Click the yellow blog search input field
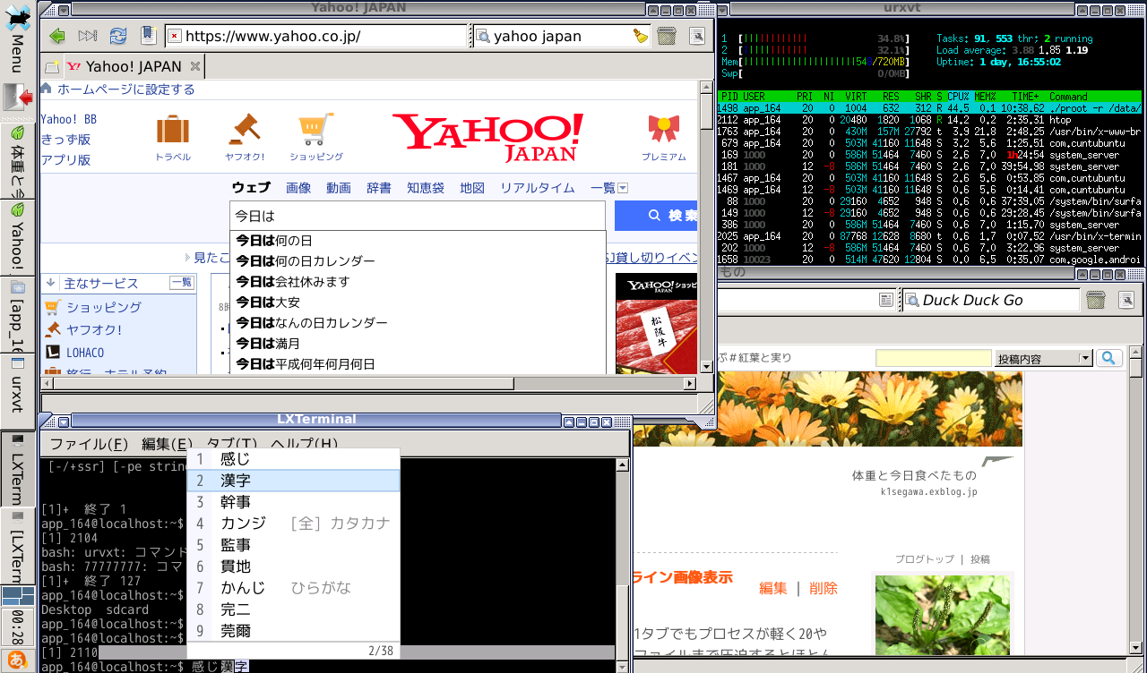The width and height of the screenshot is (1147, 673). (x=934, y=358)
